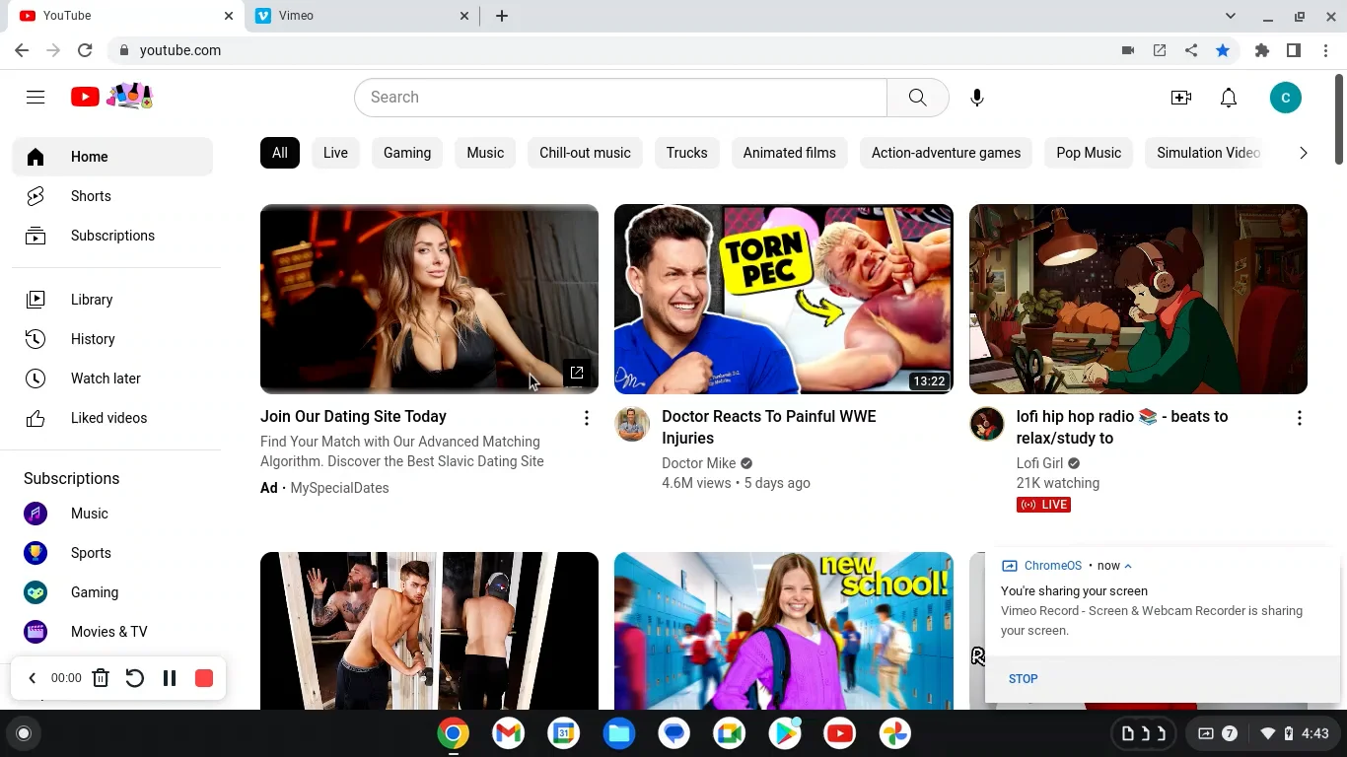Open the YouTube hamburger guide menu
Screen dimensions: 1347x757
[35, 97]
